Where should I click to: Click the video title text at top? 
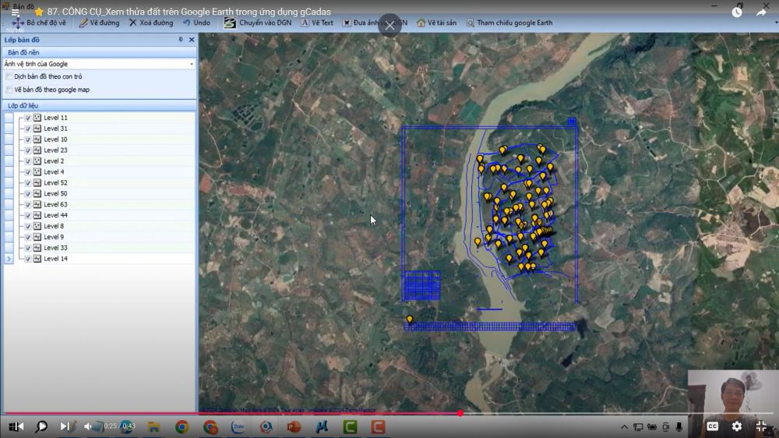(189, 12)
